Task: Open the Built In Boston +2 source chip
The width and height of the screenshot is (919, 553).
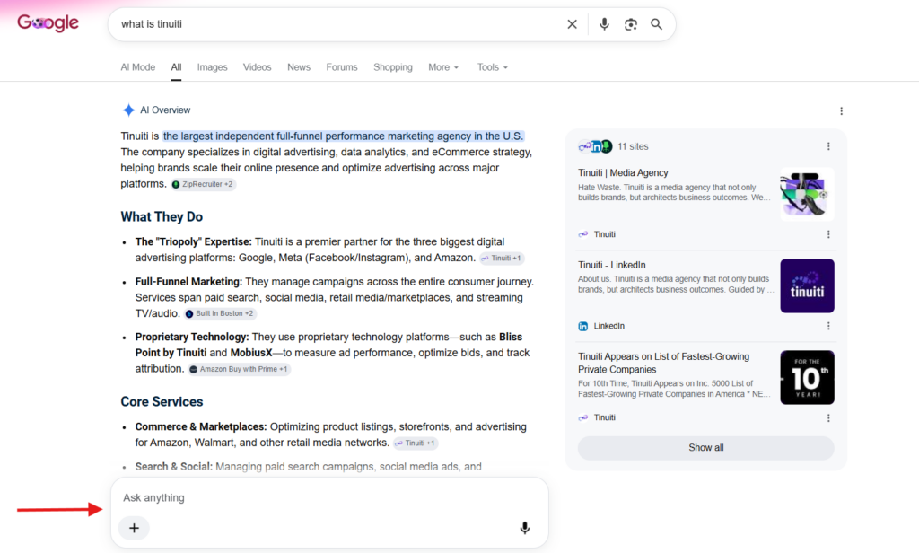Action: [220, 313]
